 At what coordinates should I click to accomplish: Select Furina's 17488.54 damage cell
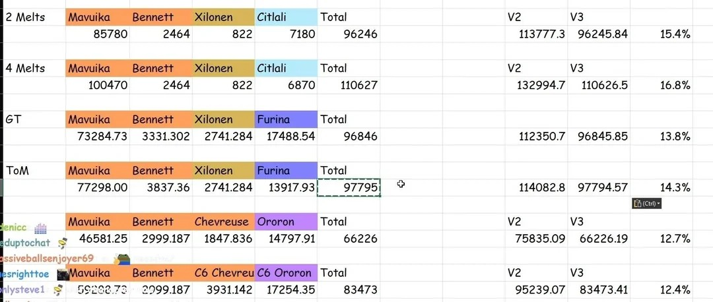pos(286,136)
